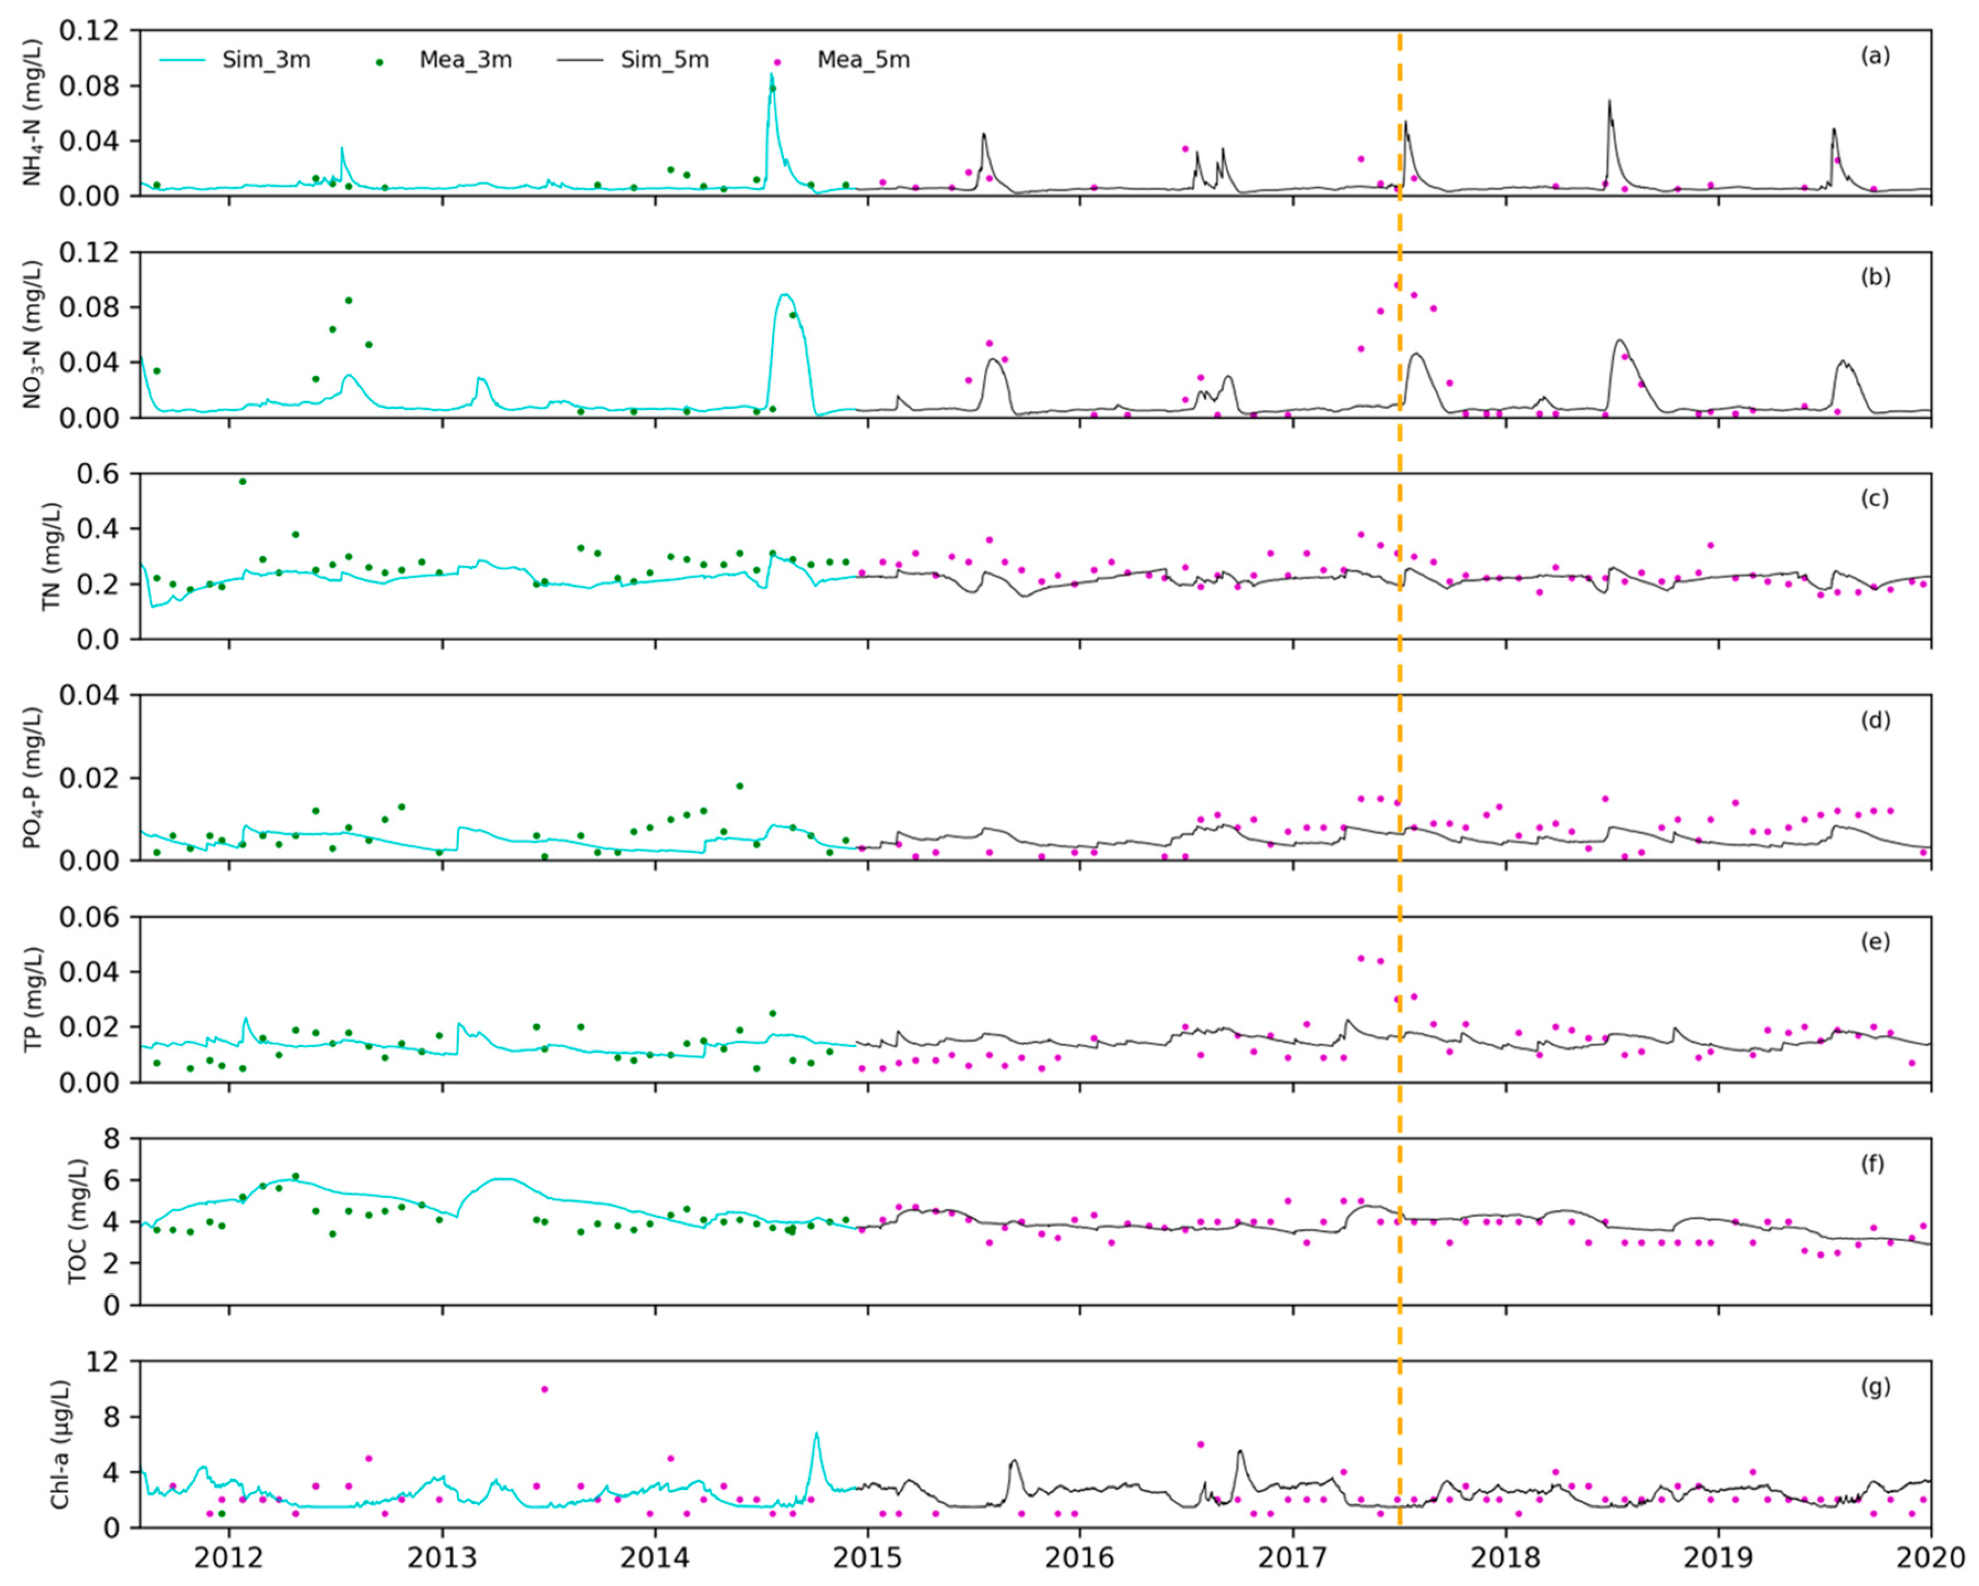Click panel label (g)
The height and width of the screenshot is (1586, 1979).
click(1875, 1386)
